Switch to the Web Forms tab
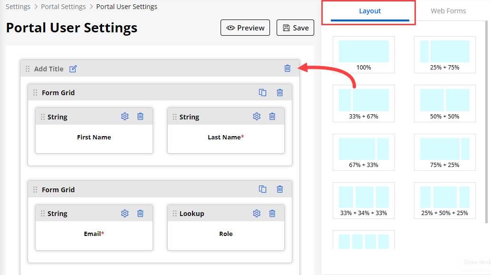 (x=448, y=11)
